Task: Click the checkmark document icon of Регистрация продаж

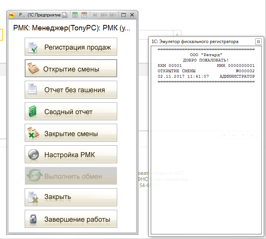Action: [33, 47]
